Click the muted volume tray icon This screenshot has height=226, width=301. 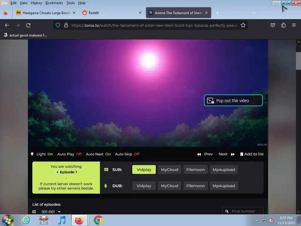(x=271, y=221)
